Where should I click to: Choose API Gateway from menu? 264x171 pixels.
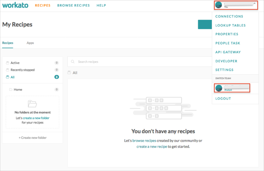click(x=228, y=52)
